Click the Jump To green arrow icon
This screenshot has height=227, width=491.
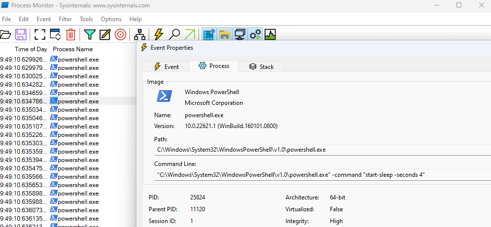click(x=190, y=34)
